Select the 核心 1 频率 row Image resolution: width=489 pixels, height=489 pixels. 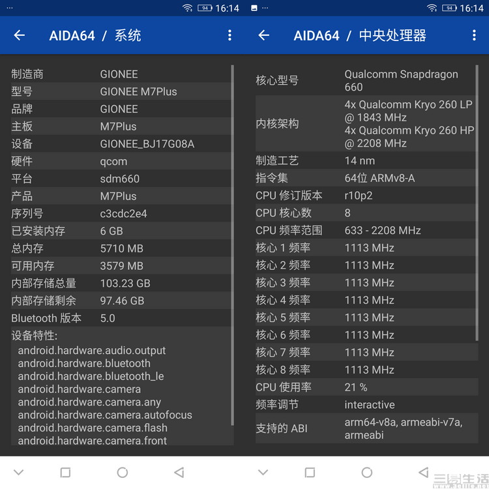click(366, 248)
